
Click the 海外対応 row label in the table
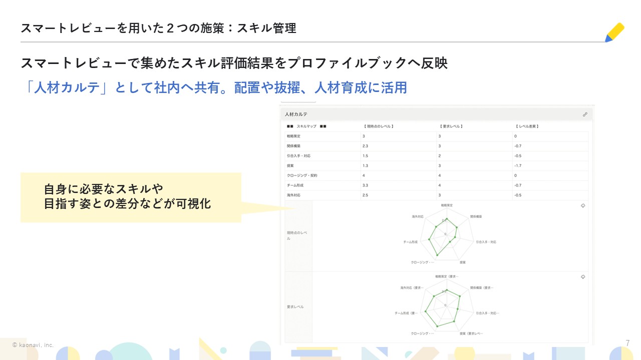pyautogui.click(x=293, y=195)
